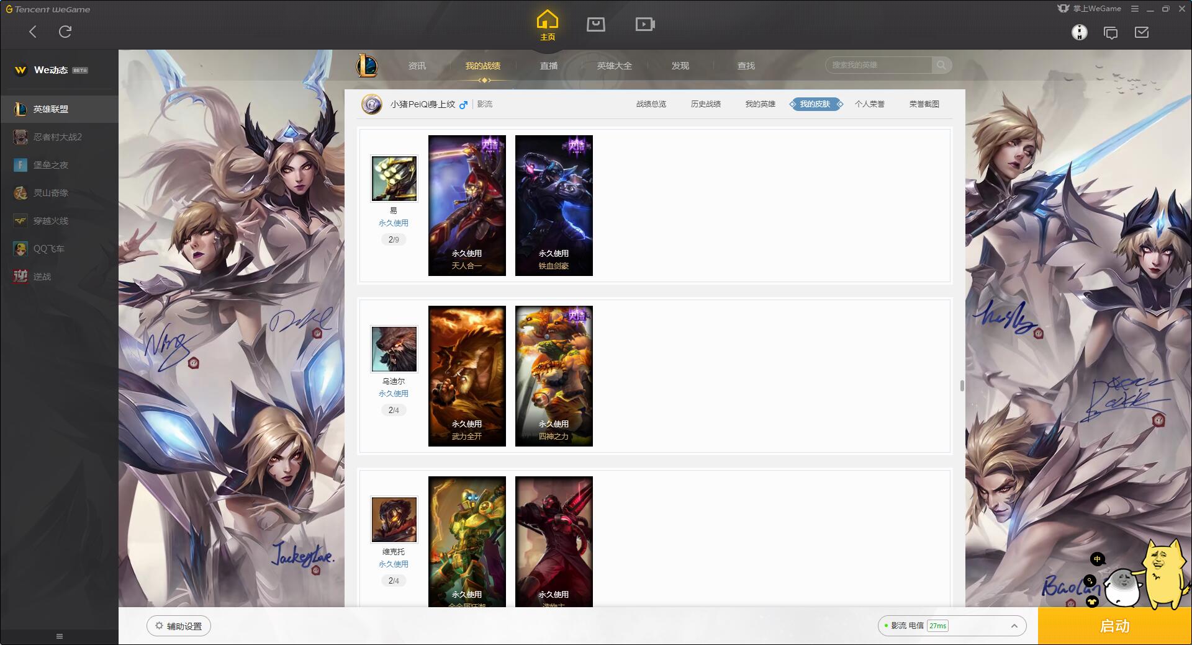Open the 我的皮肤 sub-tab
Viewport: 1192px width, 645px height.
click(815, 104)
